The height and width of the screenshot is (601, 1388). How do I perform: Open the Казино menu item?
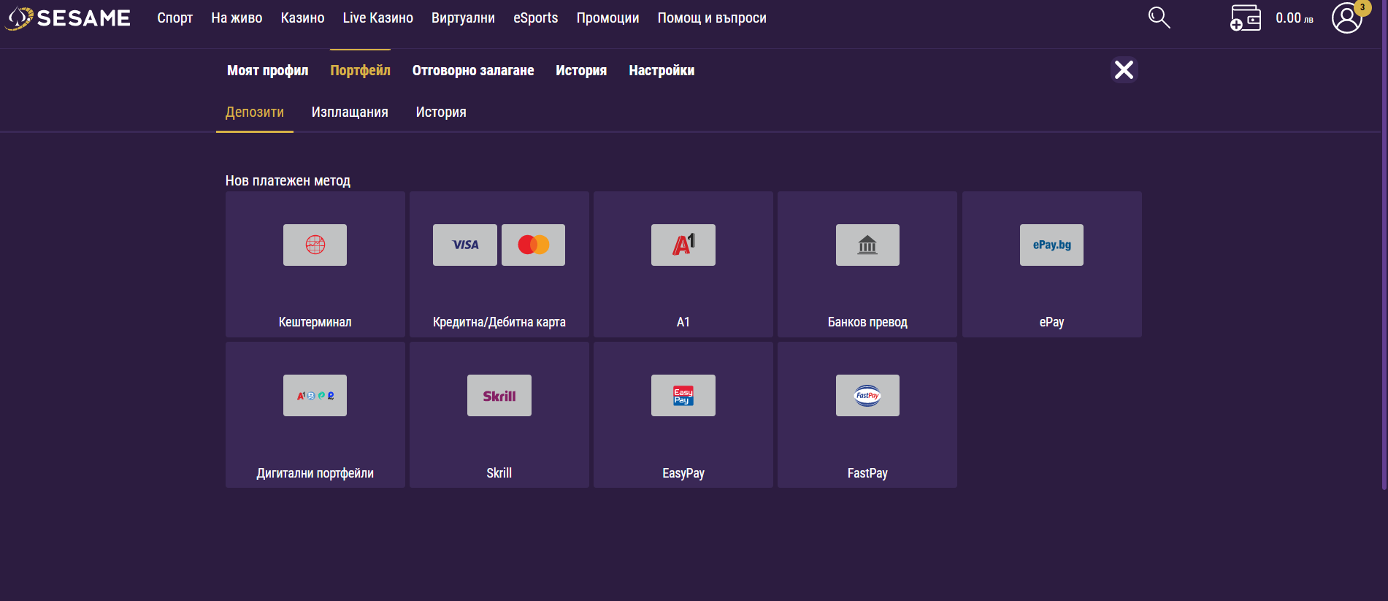302,18
